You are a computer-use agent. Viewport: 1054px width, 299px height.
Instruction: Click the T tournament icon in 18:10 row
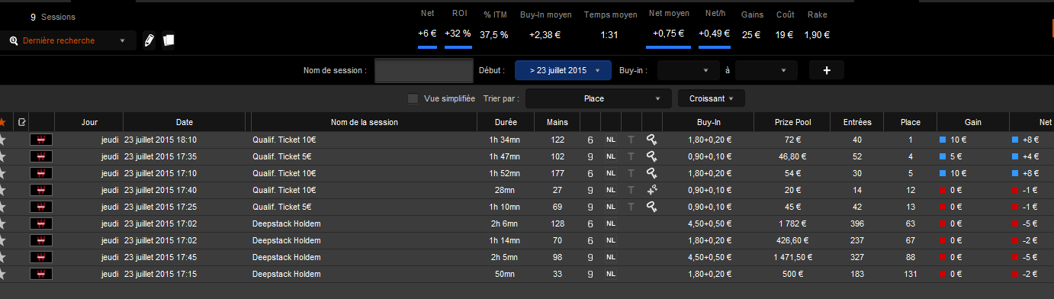point(631,140)
